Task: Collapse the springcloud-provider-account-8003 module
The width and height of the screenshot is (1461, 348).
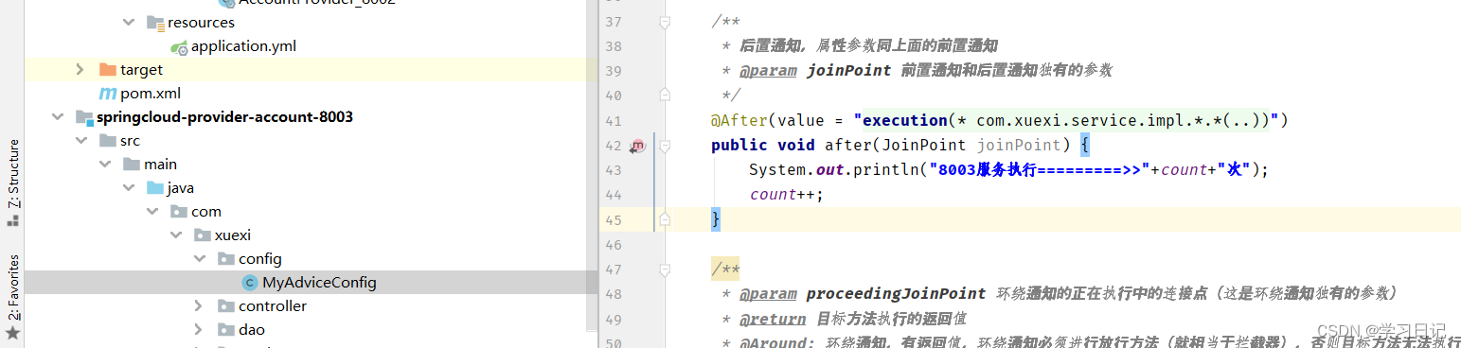Action: click(x=58, y=117)
